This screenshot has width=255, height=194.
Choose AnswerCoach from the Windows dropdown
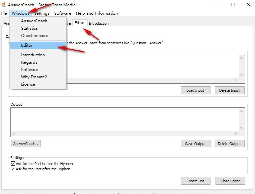click(x=38, y=21)
